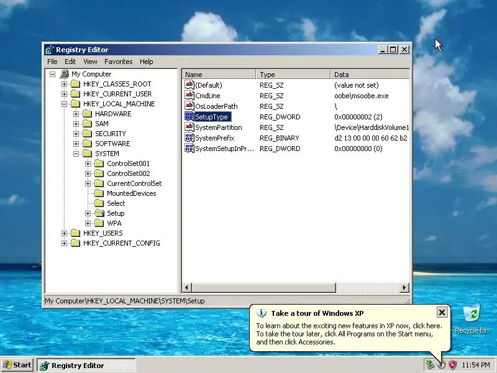The height and width of the screenshot is (373, 497).
Task: Expand the HKEY_CLASSES_ROOT key
Action: [x=65, y=84]
